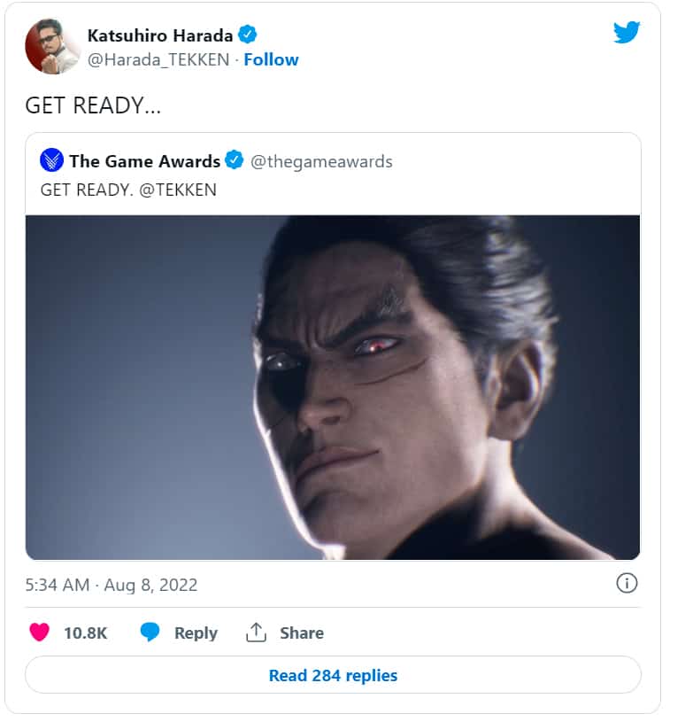Open the Katsuhiro Harada display name
The width and height of the screenshot is (693, 722).
(x=160, y=35)
